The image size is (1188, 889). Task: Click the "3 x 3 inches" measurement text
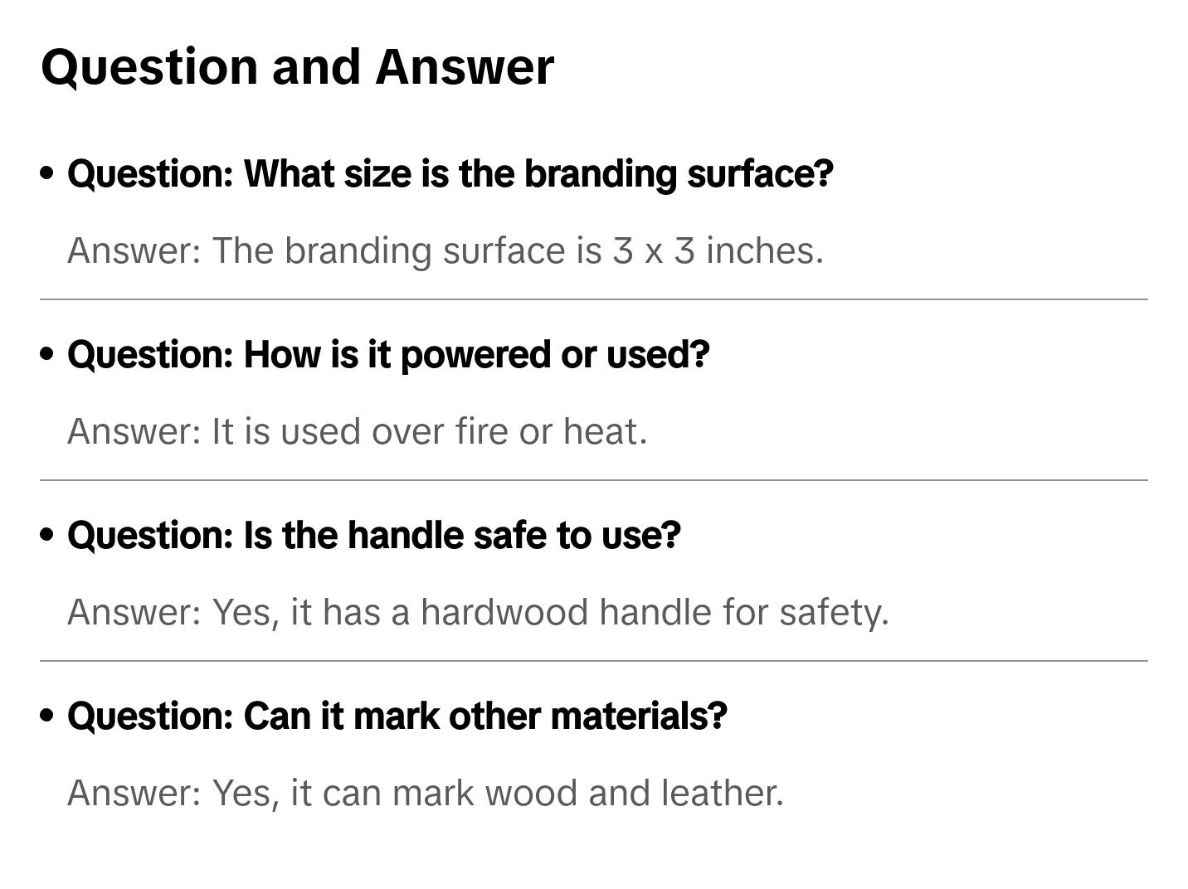coord(717,251)
